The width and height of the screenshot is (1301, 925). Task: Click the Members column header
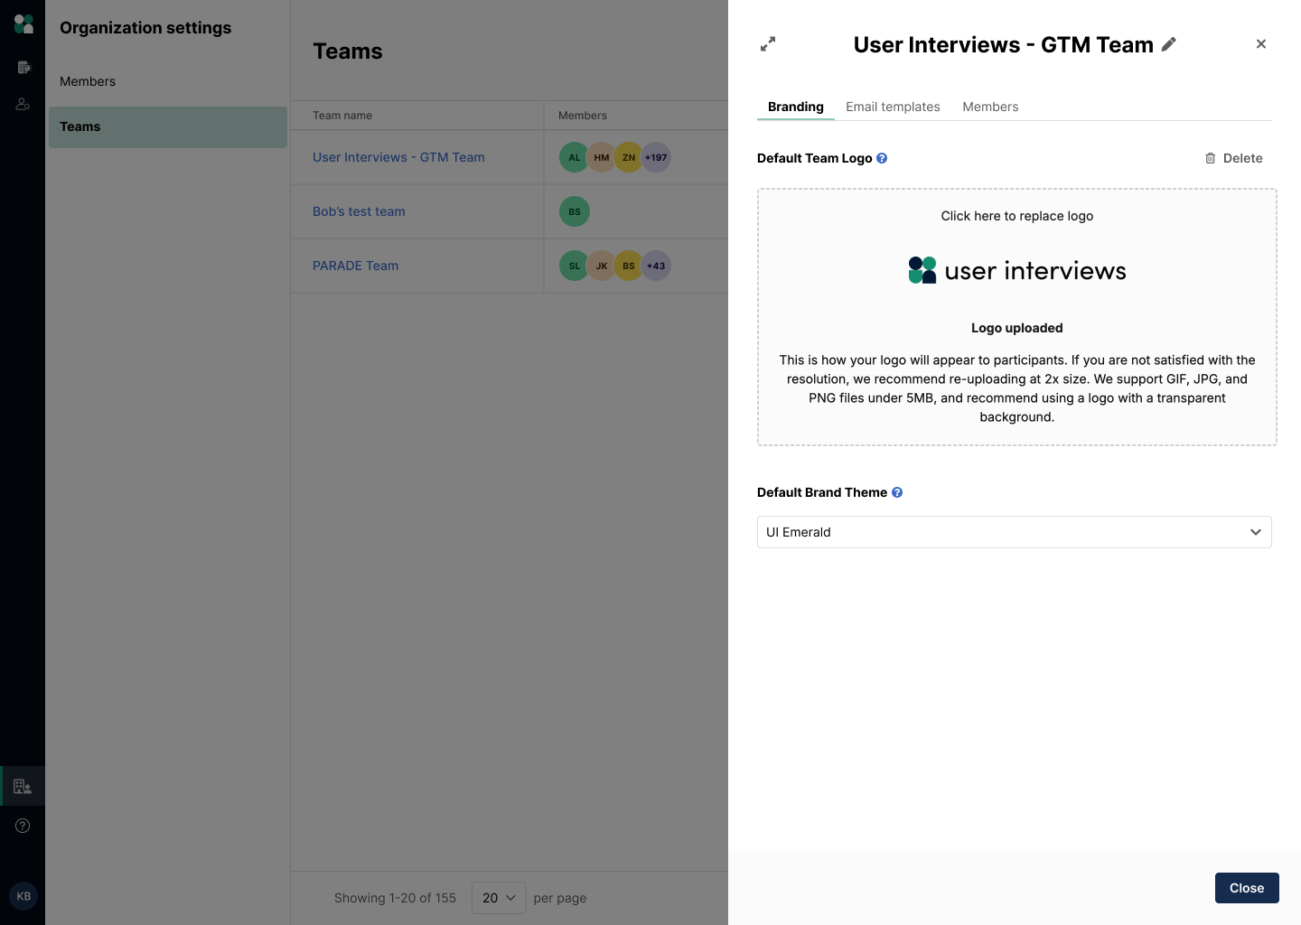[583, 116]
